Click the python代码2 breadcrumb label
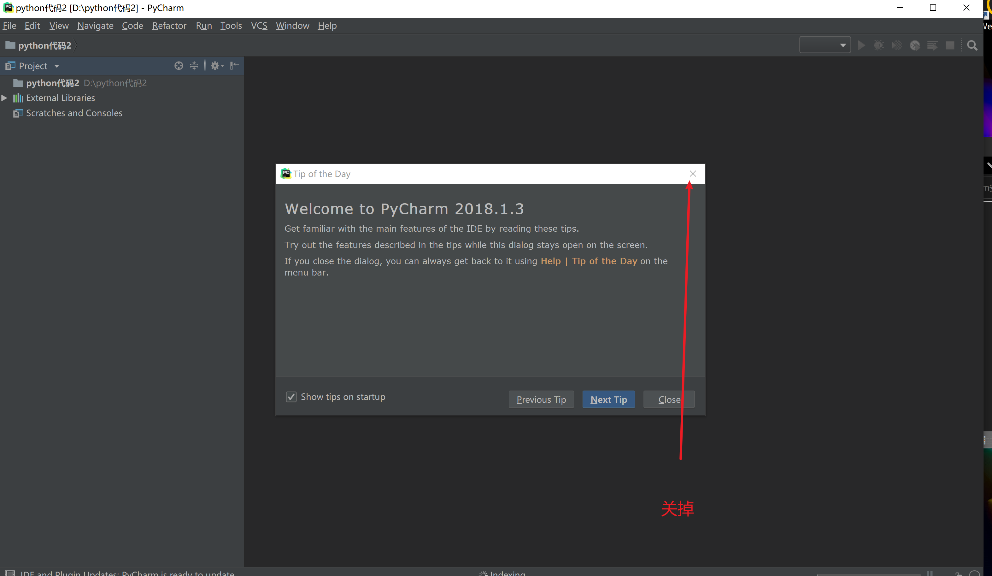The height and width of the screenshot is (576, 992). [x=44, y=45]
